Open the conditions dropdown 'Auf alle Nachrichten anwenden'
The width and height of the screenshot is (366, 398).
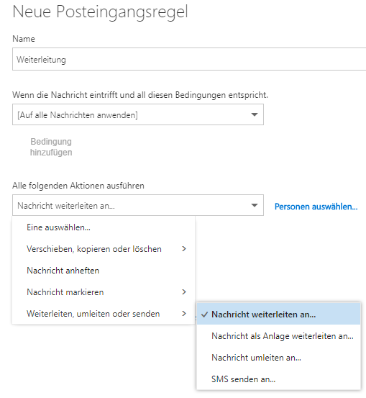pyautogui.click(x=138, y=114)
